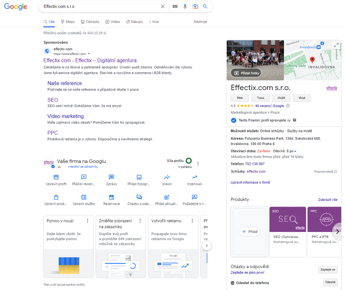
Task: Open the SEO sitelink in the ad
Action: coord(53,100)
